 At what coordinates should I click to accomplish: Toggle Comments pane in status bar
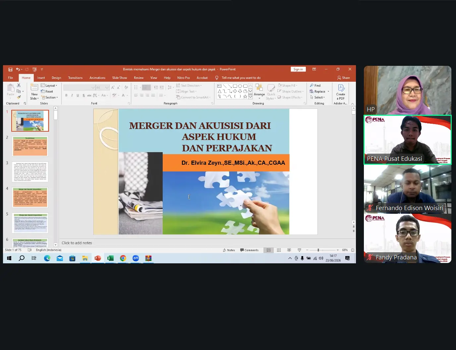point(249,250)
